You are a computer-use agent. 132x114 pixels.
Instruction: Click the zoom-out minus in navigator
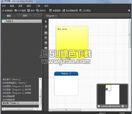click(99, 106)
